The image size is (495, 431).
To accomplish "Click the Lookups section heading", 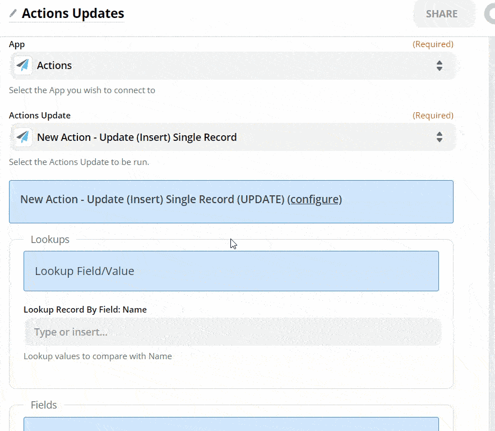I will [x=50, y=240].
